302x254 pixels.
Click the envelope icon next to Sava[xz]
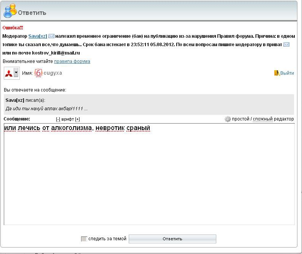(51, 36)
